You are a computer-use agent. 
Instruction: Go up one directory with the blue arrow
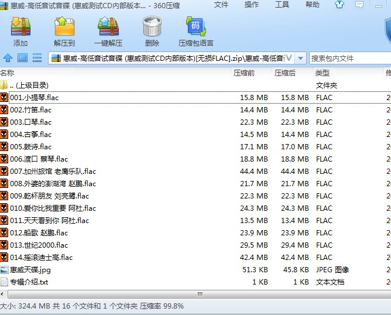click(x=8, y=58)
